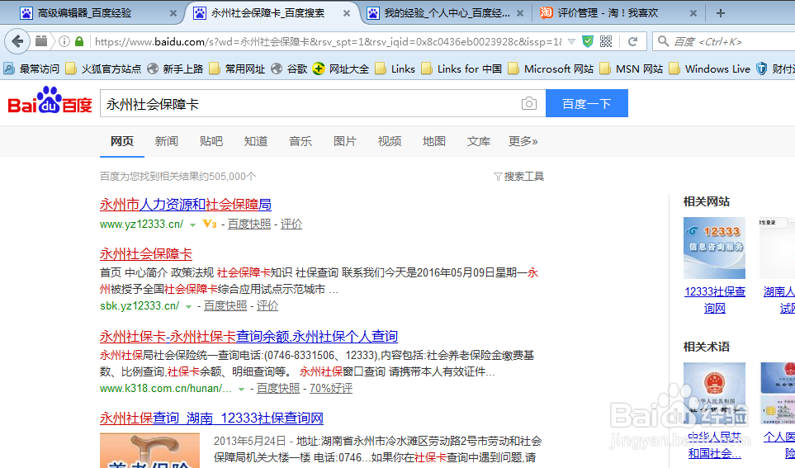
Task: Click the browser back arrow button
Action: (x=17, y=41)
